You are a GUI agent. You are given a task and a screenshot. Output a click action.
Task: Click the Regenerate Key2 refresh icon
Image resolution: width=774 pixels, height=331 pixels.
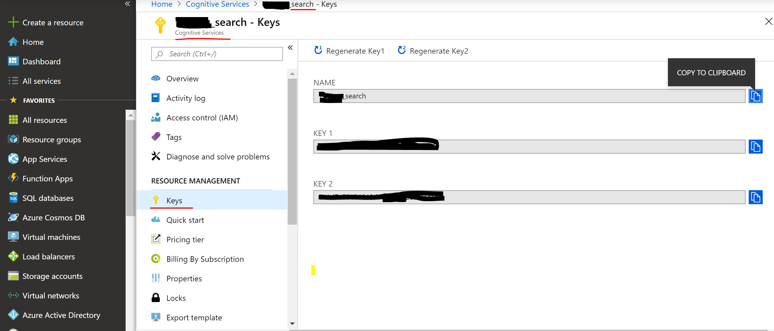(401, 50)
